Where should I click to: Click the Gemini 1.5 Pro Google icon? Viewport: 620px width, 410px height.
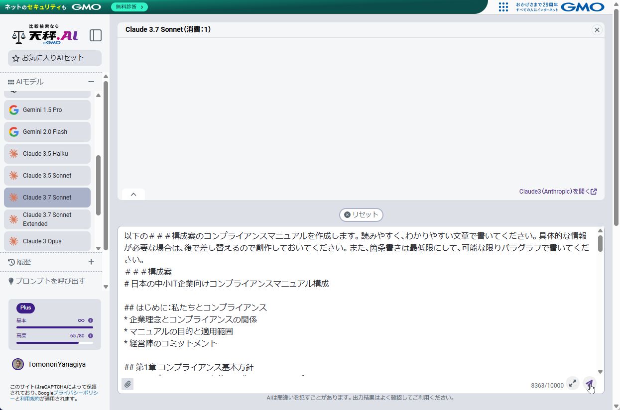(x=13, y=110)
